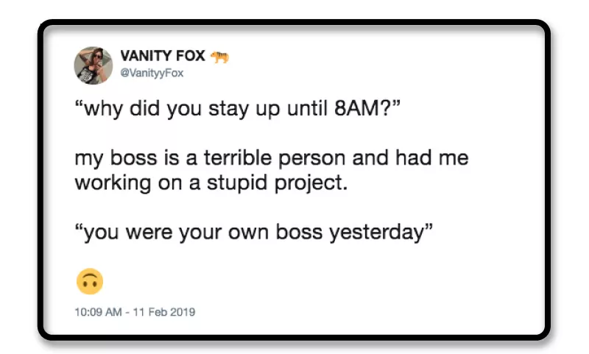Click the word "yesterday" in the tweet
The width and height of the screenshot is (589, 354).
click(x=378, y=233)
